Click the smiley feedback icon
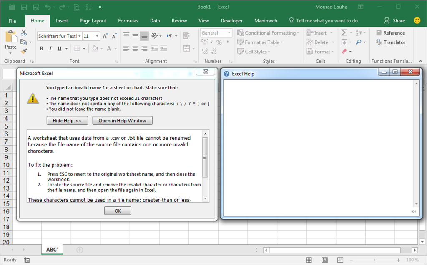The height and width of the screenshot is (265, 427). tap(417, 20)
